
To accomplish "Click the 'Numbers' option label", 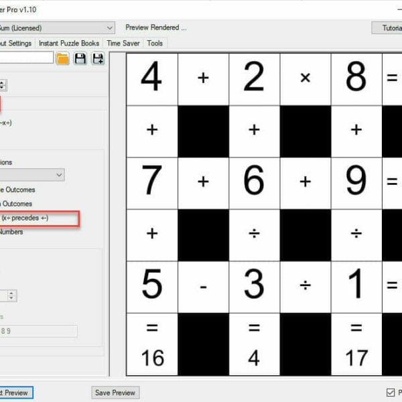I will pyautogui.click(x=11, y=232).
